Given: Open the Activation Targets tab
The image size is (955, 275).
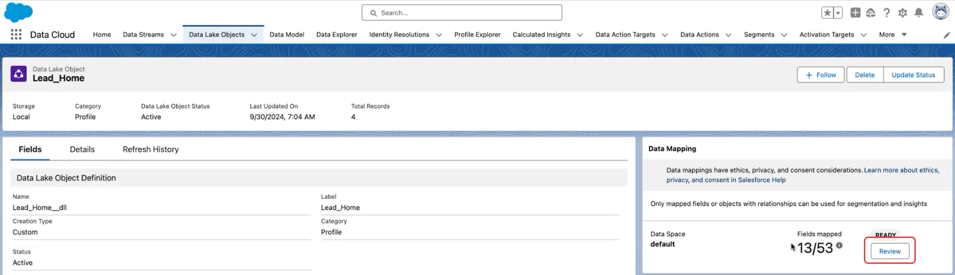Looking at the screenshot, I should coord(826,34).
